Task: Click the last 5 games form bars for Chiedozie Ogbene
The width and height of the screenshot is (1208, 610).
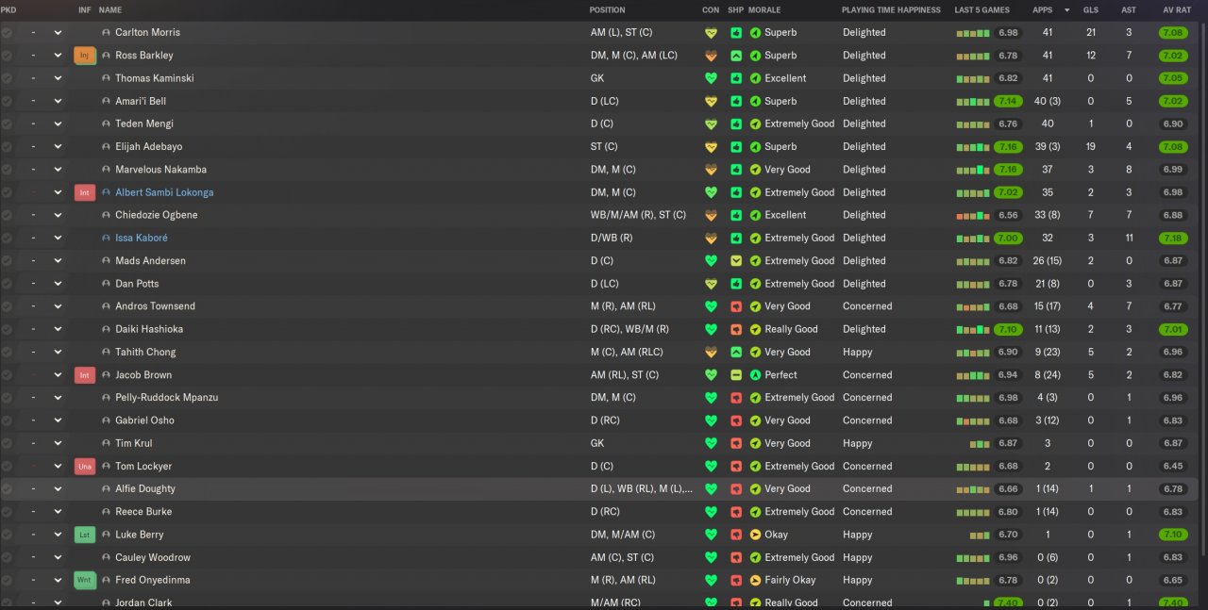Action: pyautogui.click(x=973, y=215)
